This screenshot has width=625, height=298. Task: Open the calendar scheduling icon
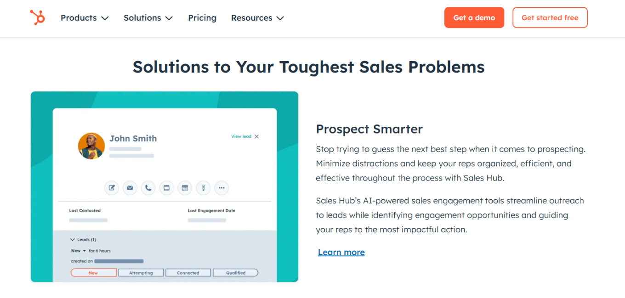pyautogui.click(x=185, y=188)
